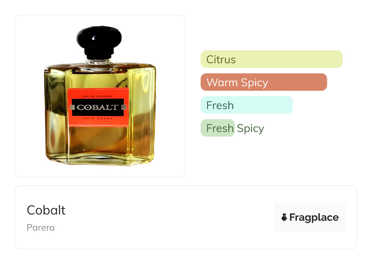Click the EAU DE COLOGNE text on the label
Viewport: 372px width, 264px height.
(98, 96)
